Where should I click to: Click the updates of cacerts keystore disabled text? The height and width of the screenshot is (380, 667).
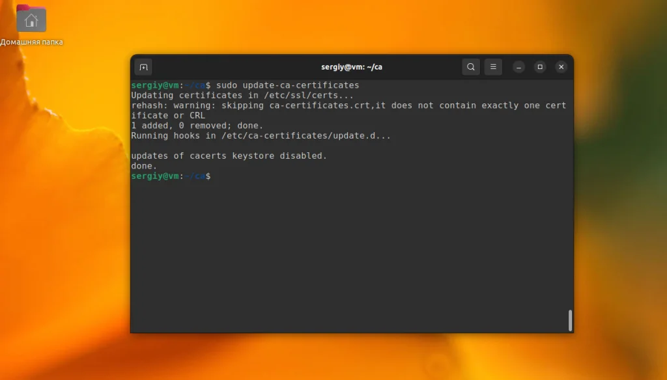[x=229, y=156]
